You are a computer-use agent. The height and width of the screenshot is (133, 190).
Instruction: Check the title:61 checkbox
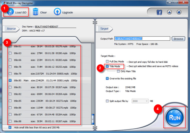[x=10, y=46]
